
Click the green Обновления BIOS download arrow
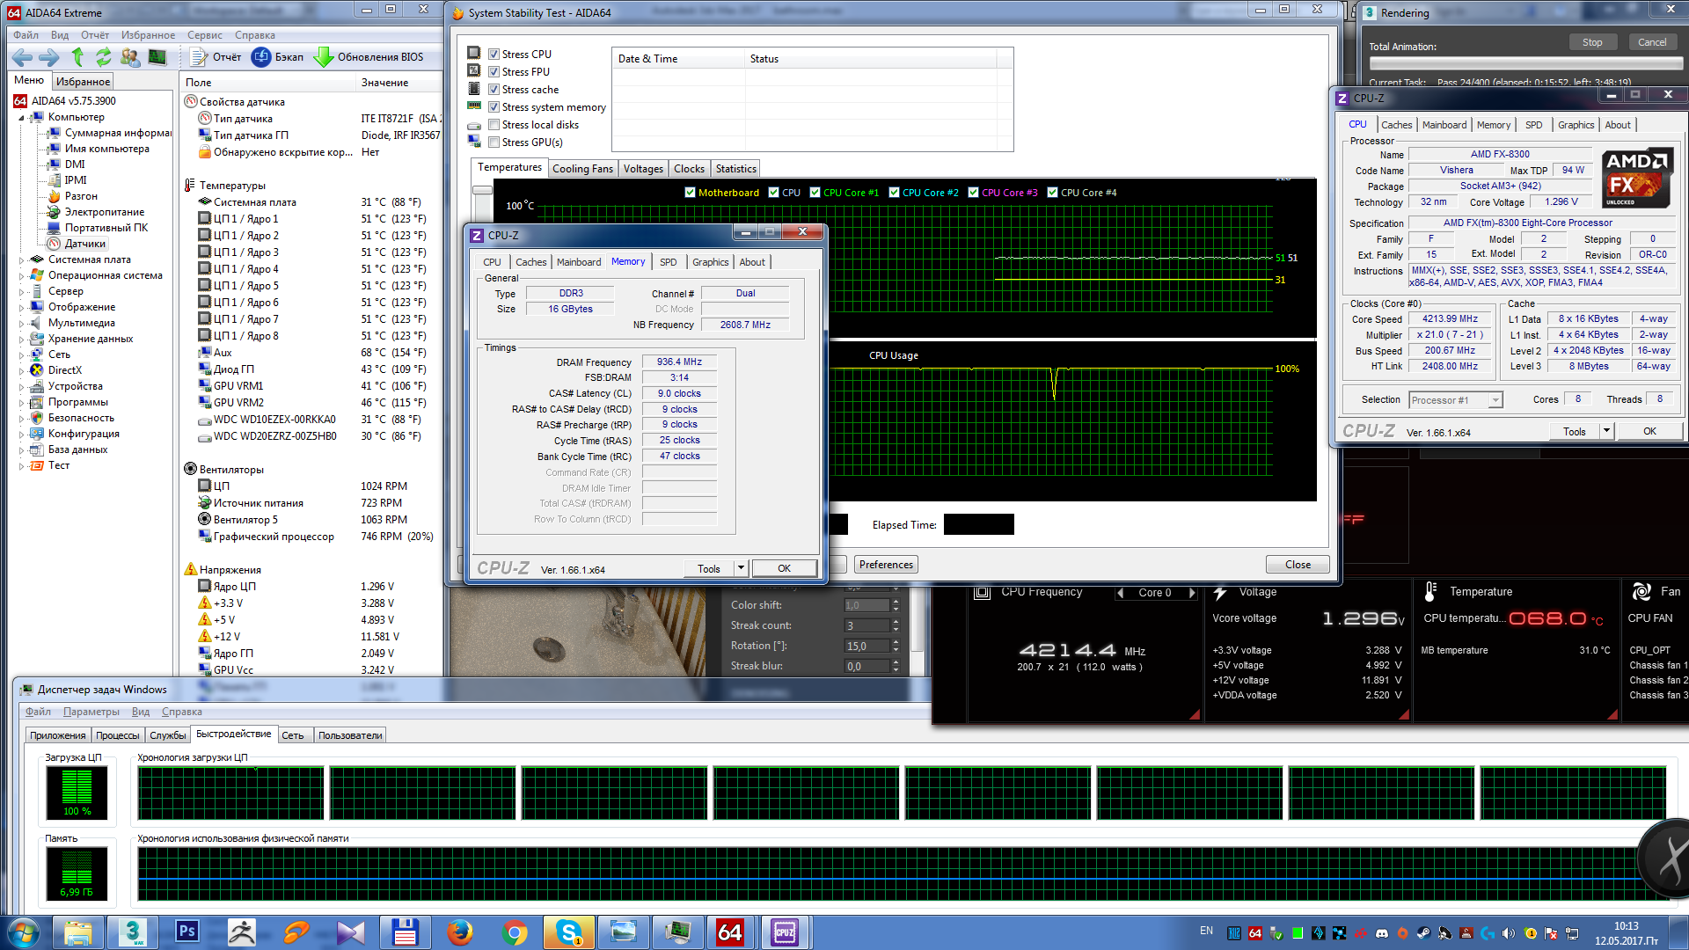pyautogui.click(x=324, y=57)
